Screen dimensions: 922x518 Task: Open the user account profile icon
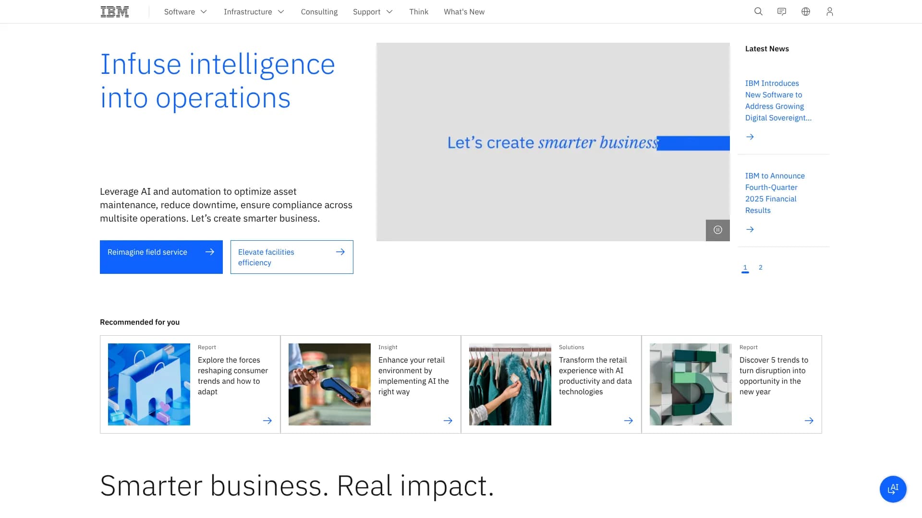829,11
